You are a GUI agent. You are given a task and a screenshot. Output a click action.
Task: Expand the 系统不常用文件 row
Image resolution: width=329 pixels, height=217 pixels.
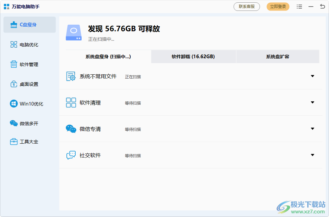pos(312,76)
